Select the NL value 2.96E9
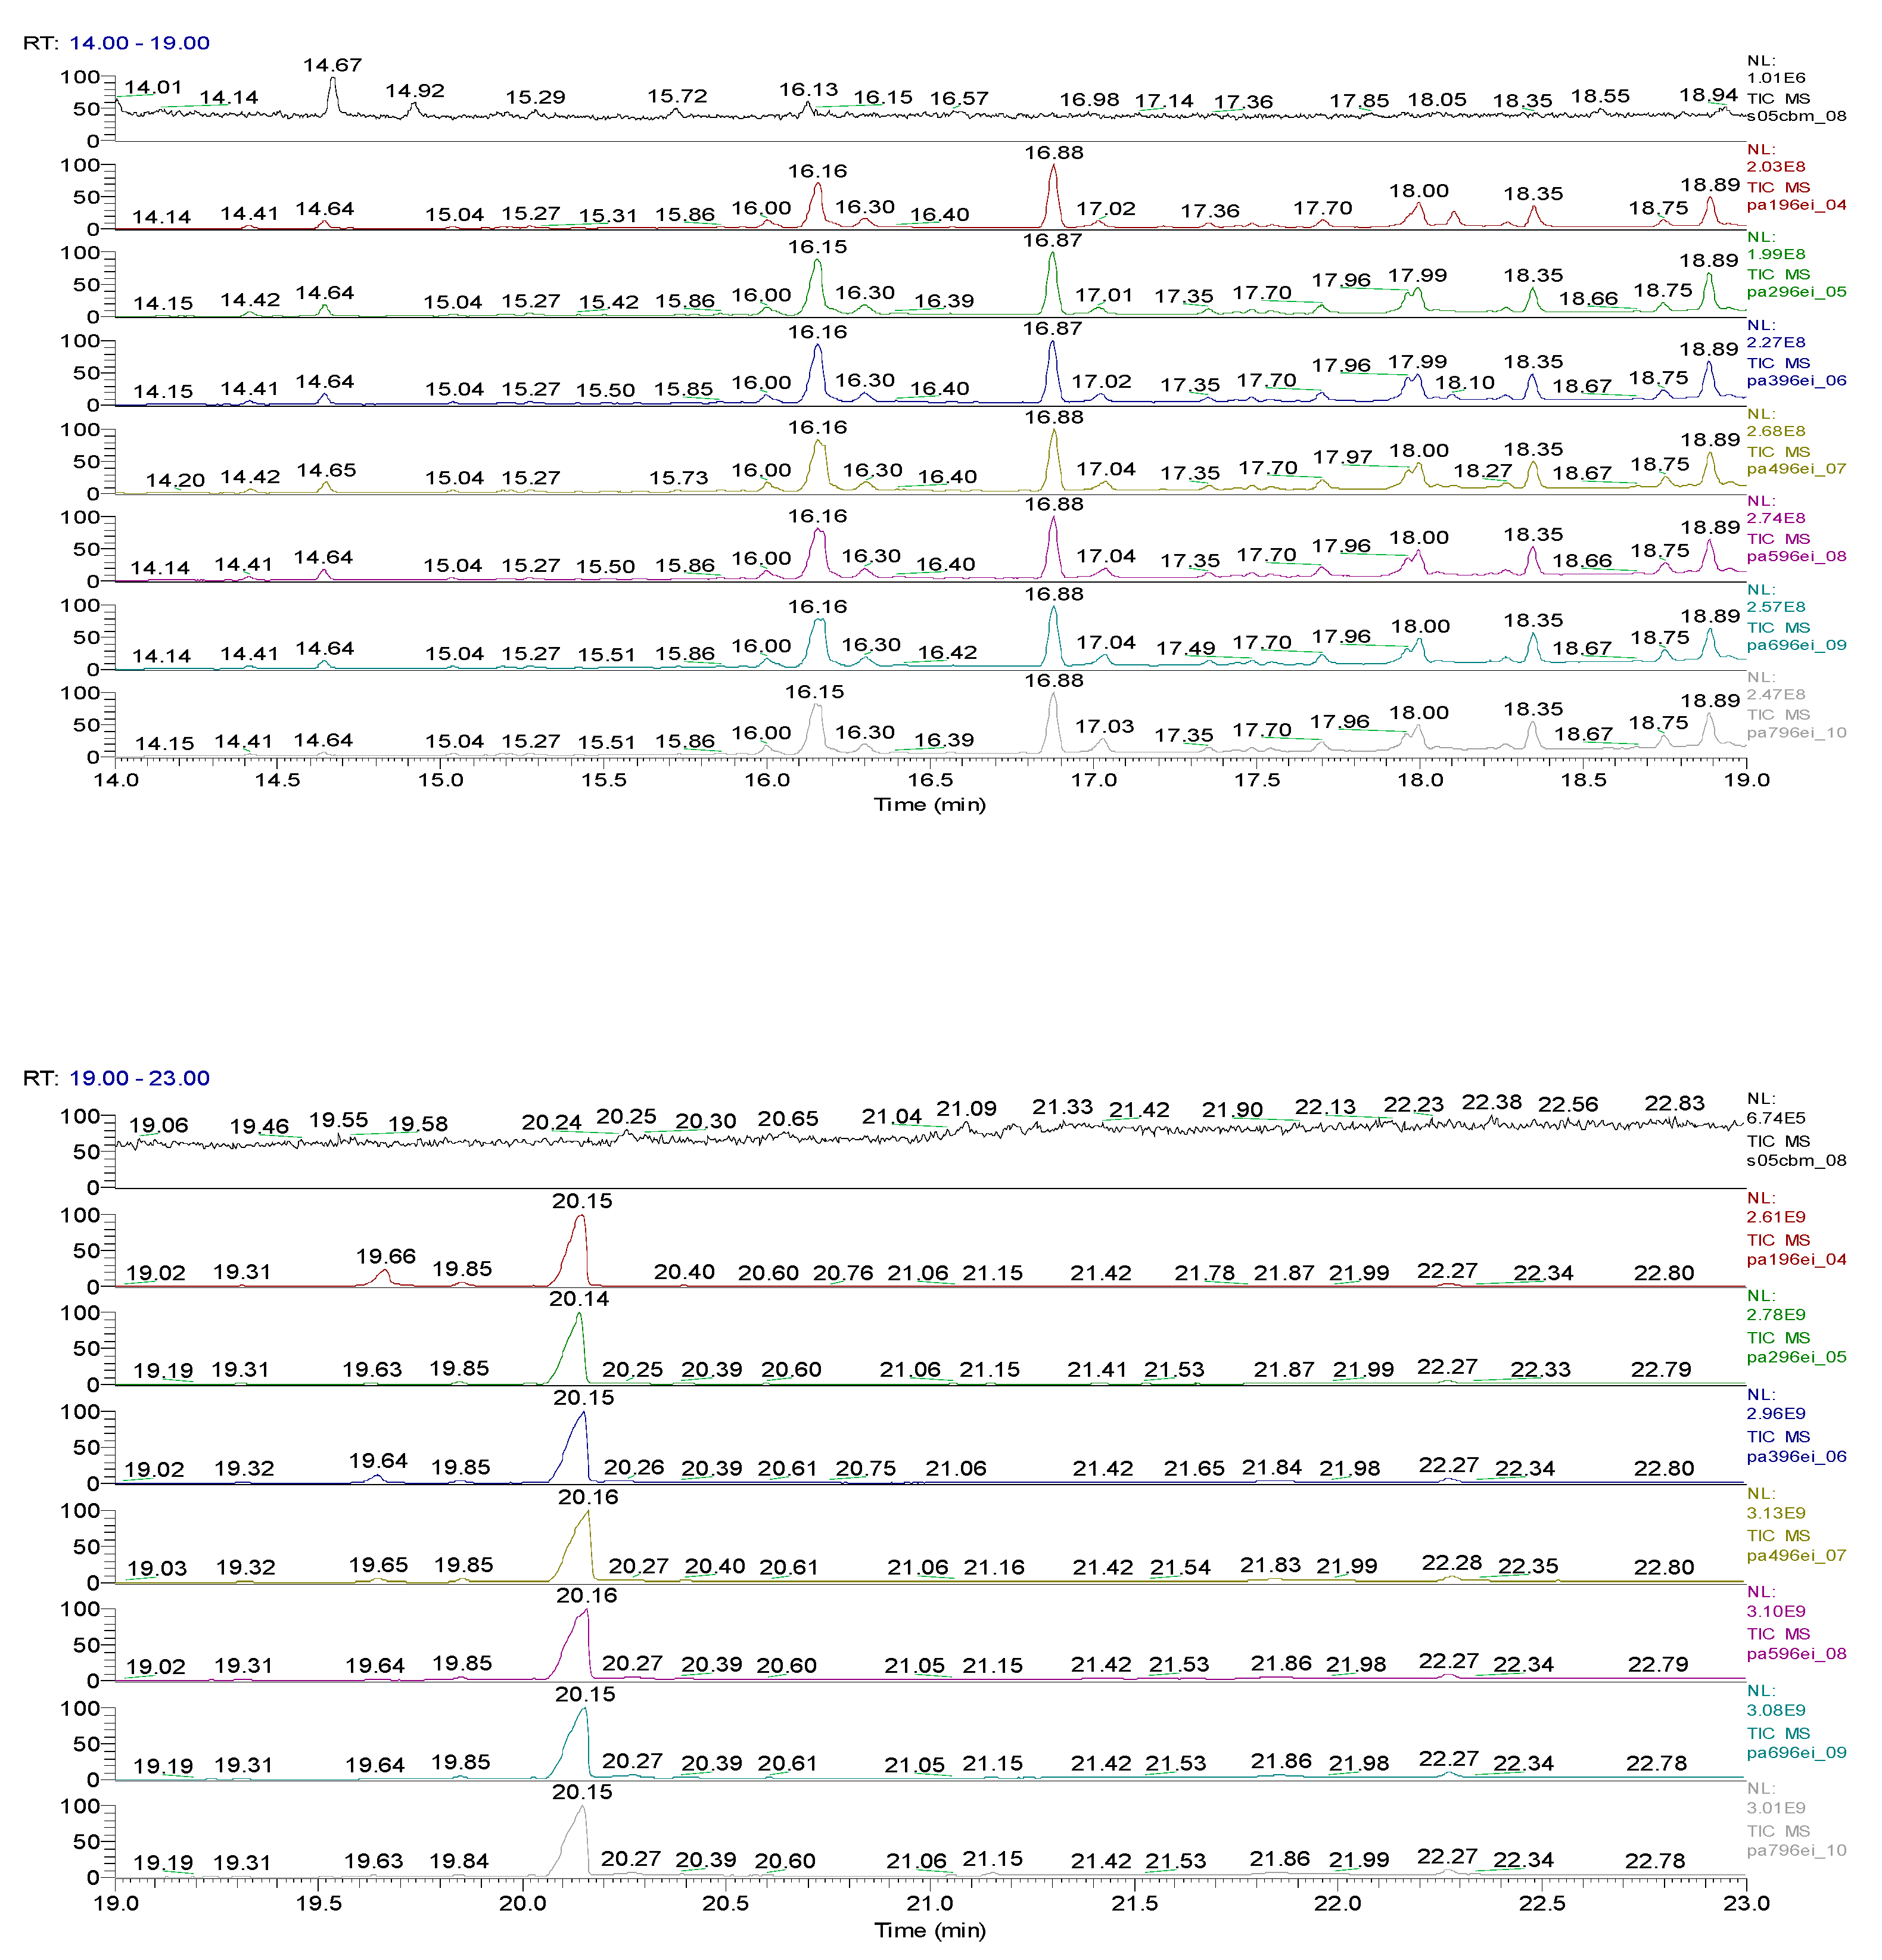 [1776, 1414]
